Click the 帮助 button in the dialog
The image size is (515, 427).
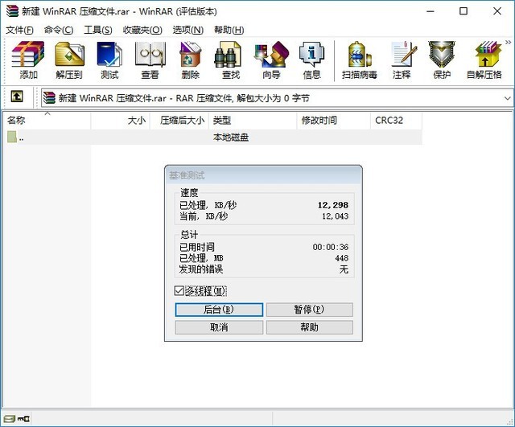tap(309, 327)
